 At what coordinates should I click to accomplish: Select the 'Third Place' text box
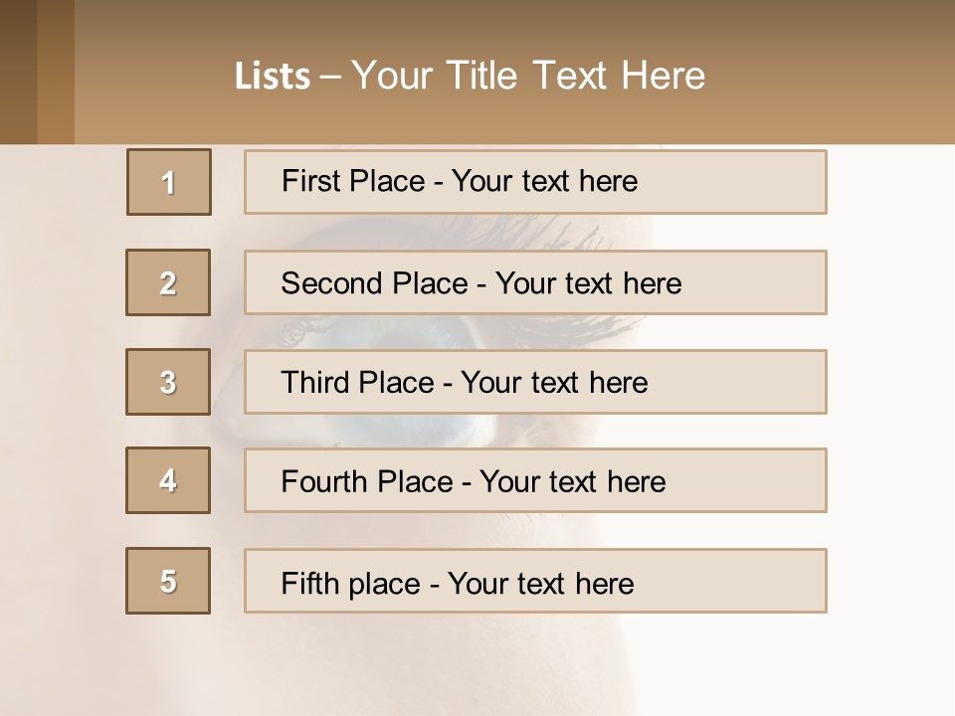click(535, 382)
